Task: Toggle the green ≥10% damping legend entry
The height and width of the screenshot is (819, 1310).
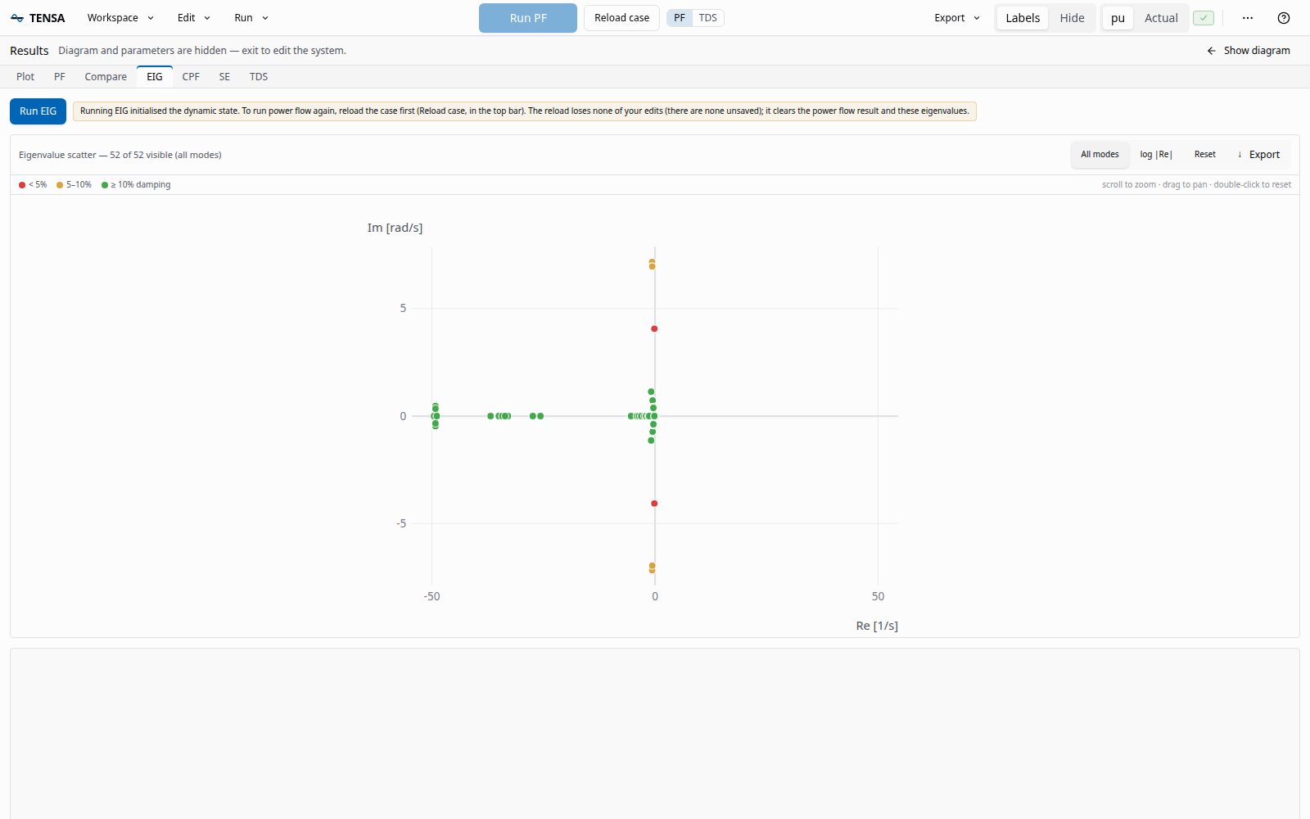Action: tap(136, 185)
